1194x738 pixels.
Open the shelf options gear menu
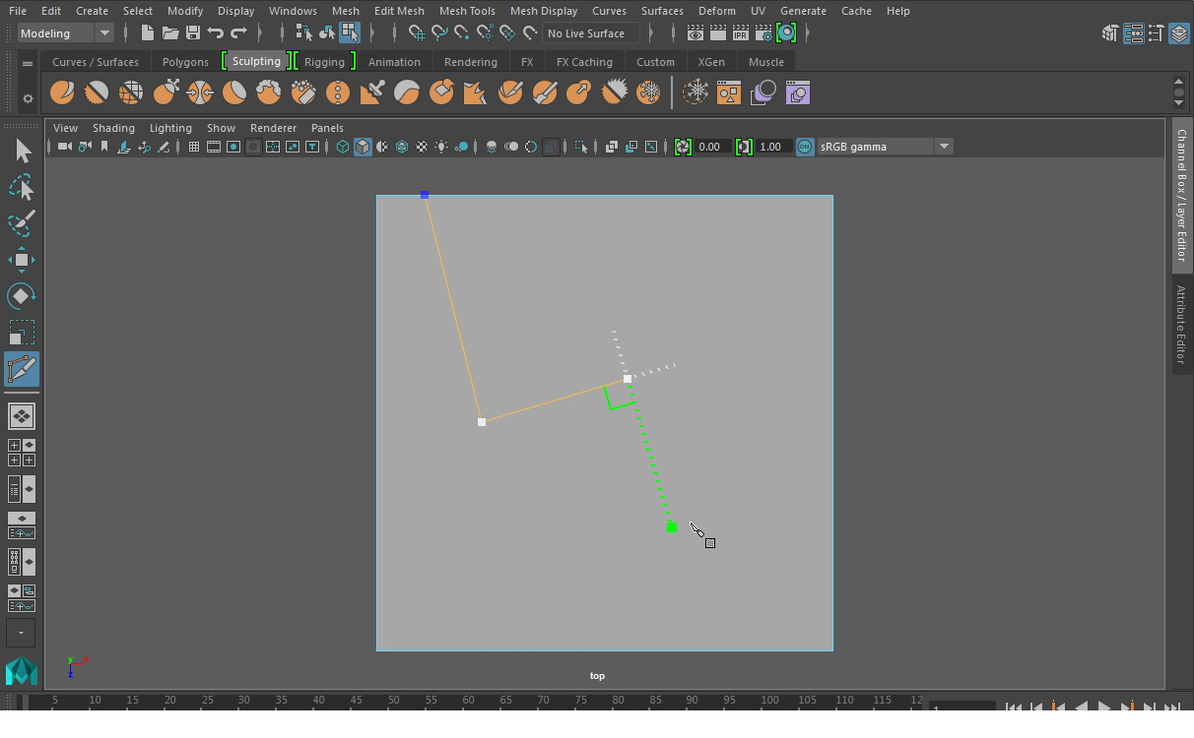[28, 98]
